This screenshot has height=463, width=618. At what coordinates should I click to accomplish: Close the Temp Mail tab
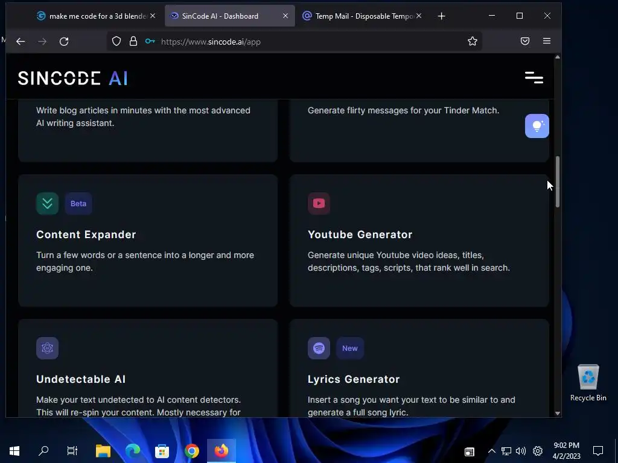[x=419, y=16]
